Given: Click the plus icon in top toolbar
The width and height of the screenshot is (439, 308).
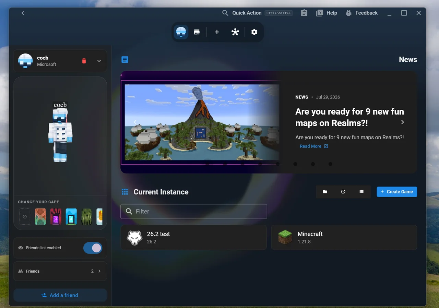Looking at the screenshot, I should pyautogui.click(x=217, y=32).
